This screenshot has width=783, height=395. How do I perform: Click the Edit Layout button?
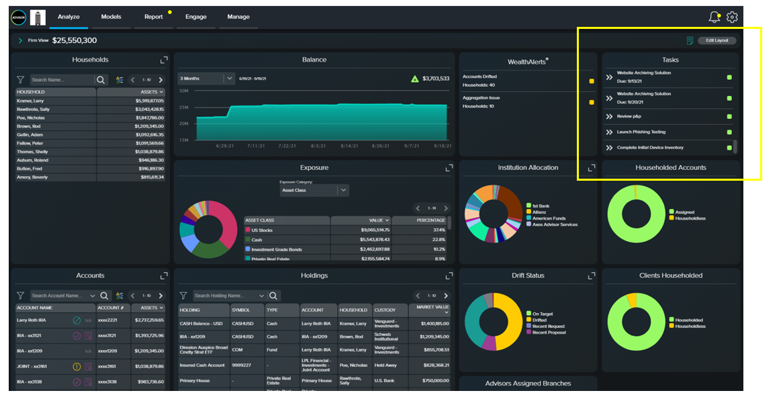pos(717,41)
